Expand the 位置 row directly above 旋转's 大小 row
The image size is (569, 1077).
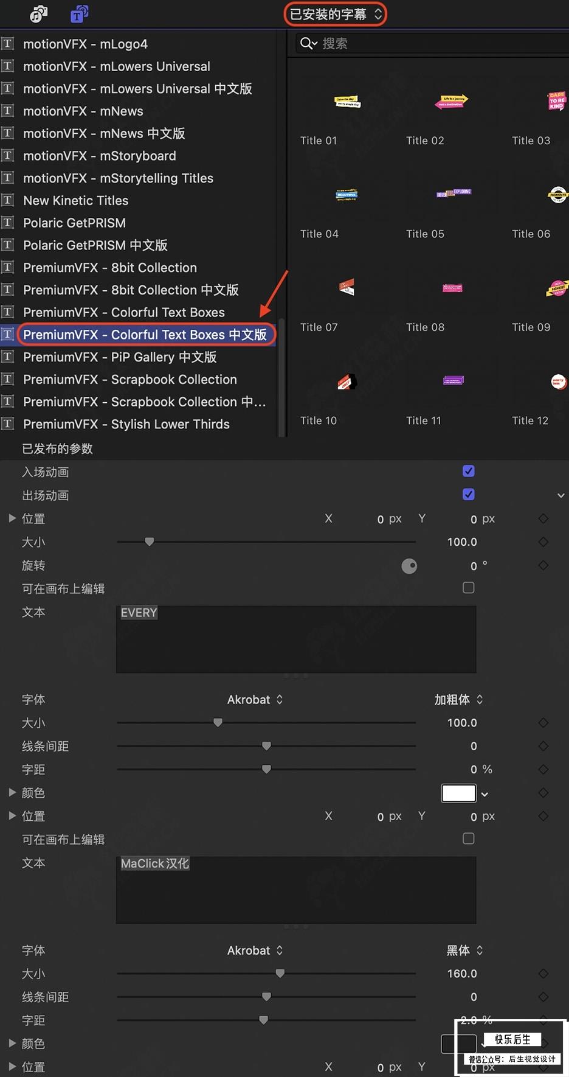(x=12, y=518)
